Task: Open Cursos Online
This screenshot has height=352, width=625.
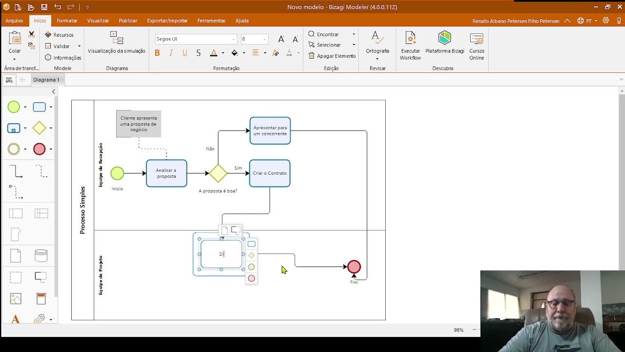Action: pos(477,45)
